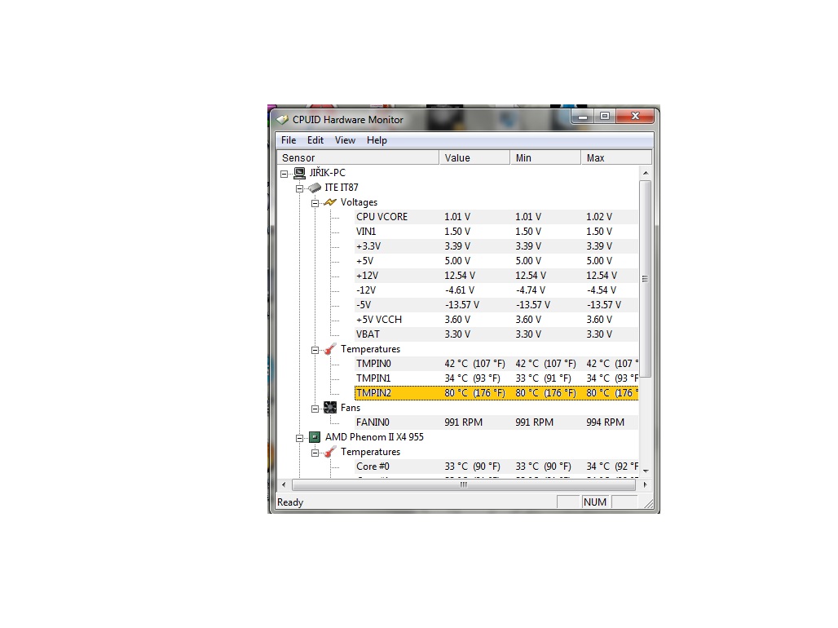Click the thermometer icon under AMD Phenom II
Screen dimensions: 838x628
pyautogui.click(x=330, y=452)
